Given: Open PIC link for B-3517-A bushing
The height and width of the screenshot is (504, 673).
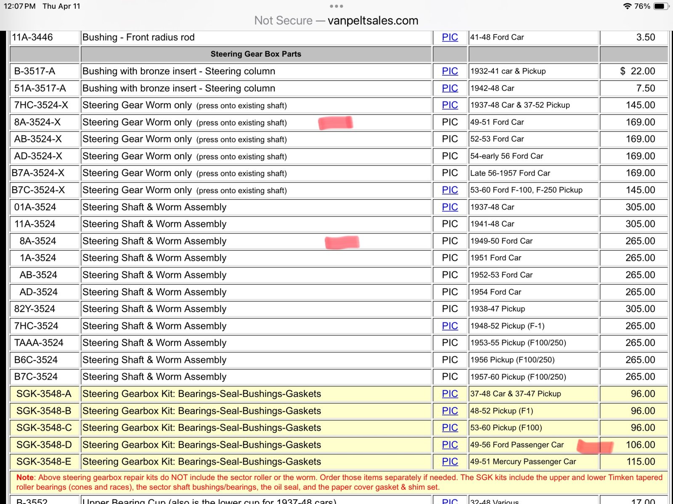Looking at the screenshot, I should [x=450, y=71].
